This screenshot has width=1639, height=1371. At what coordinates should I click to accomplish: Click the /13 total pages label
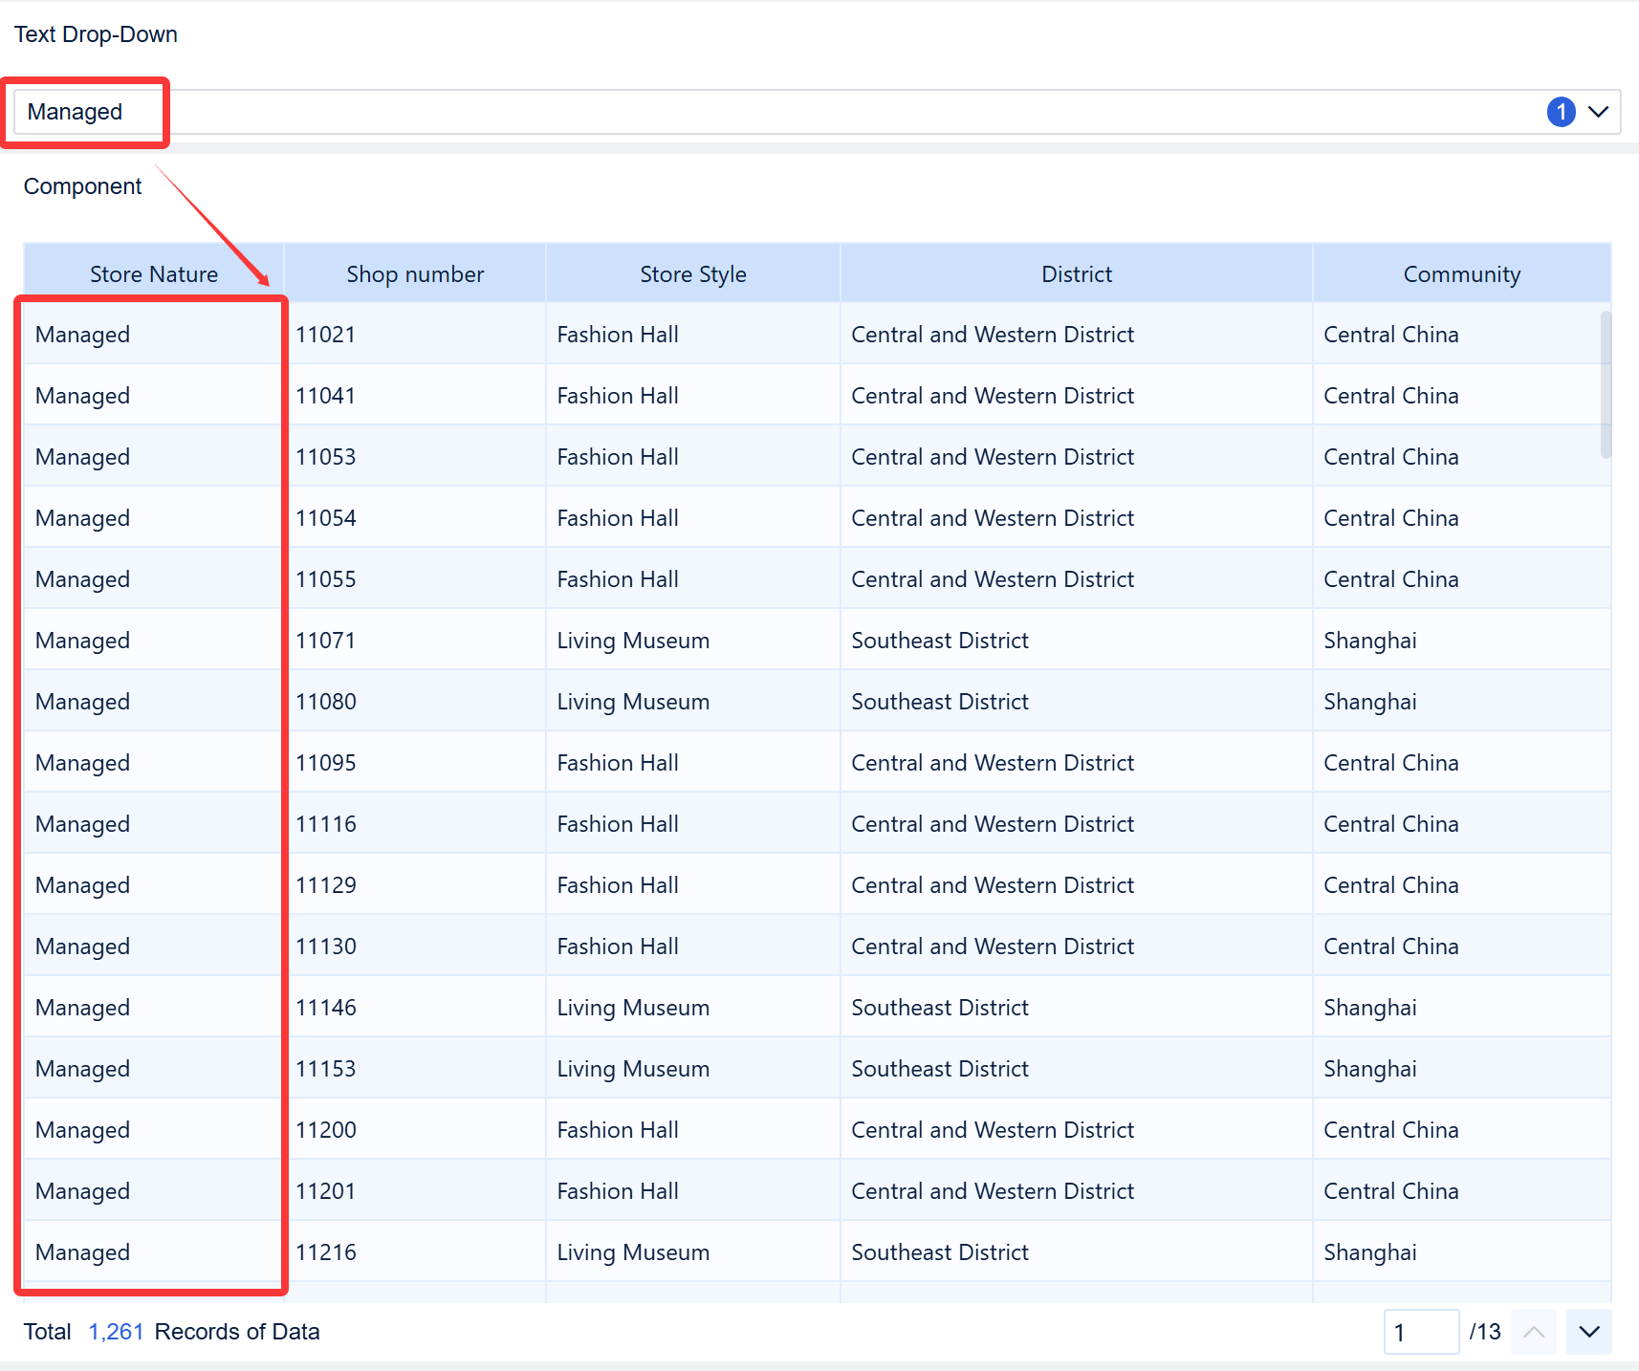pyautogui.click(x=1485, y=1332)
